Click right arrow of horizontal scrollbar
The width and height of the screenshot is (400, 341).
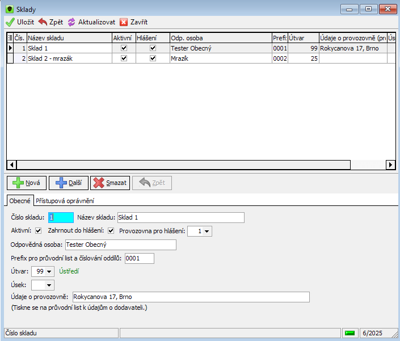point(390,165)
